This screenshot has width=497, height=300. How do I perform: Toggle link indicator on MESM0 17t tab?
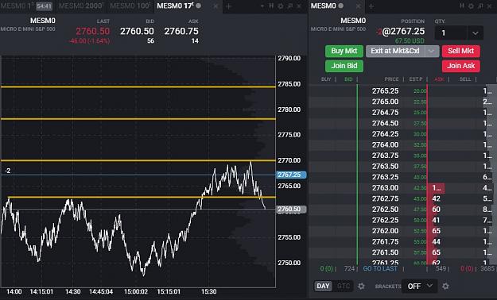pos(199,6)
